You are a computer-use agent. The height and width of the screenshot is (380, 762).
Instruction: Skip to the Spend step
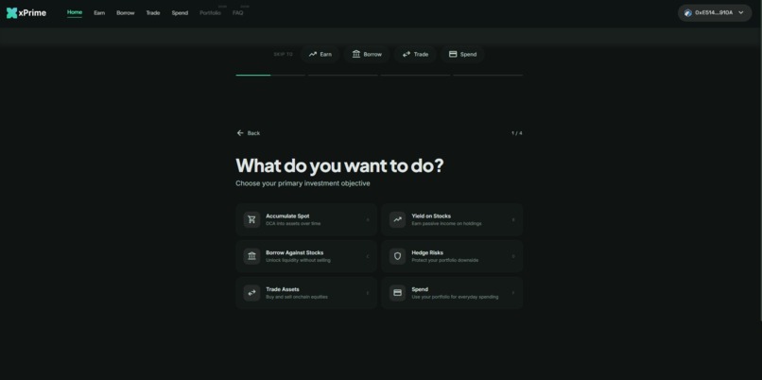click(x=462, y=55)
